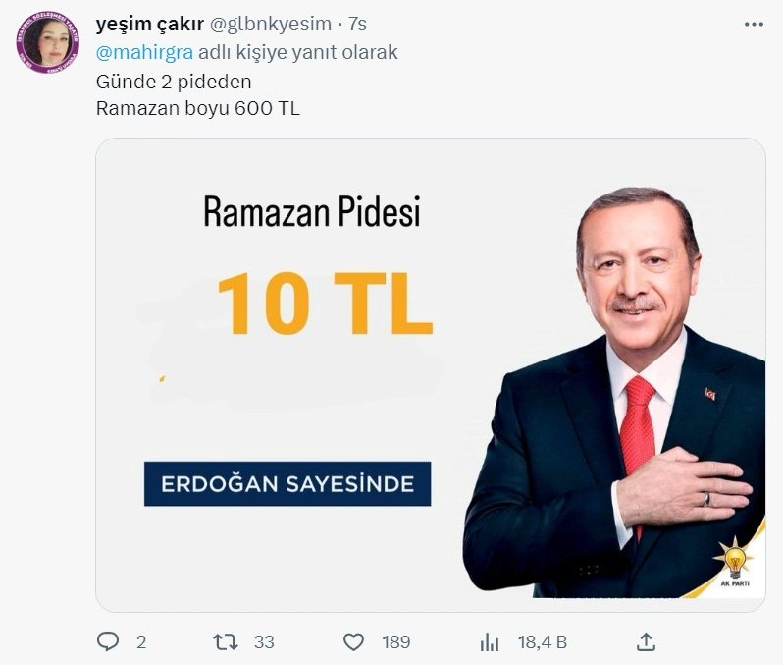Click the reply count 2
783x665 pixels.
click(x=141, y=642)
